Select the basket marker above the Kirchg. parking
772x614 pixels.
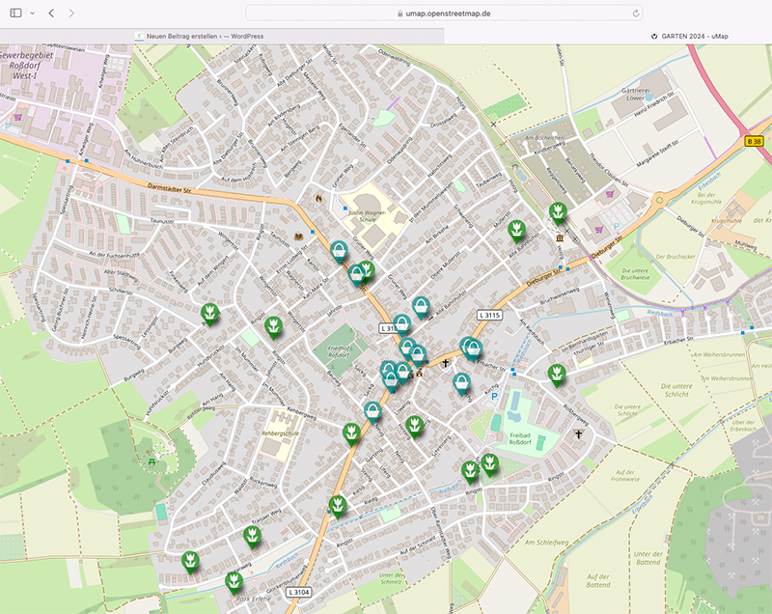pyautogui.click(x=461, y=383)
